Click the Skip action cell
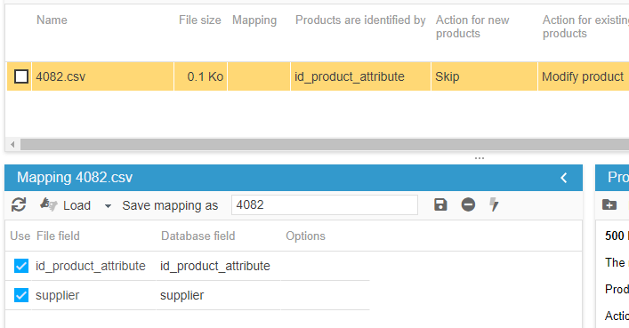This screenshot has height=328, width=629. click(x=484, y=76)
